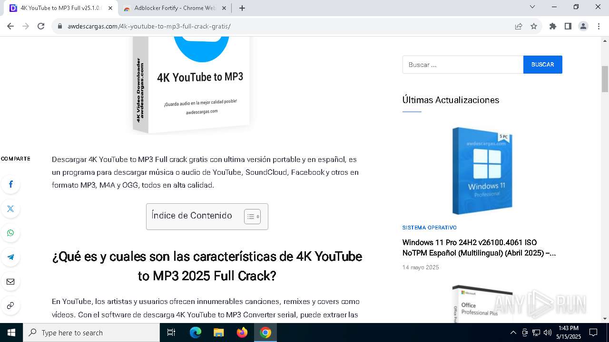Click the BUSCAR button

click(543, 65)
